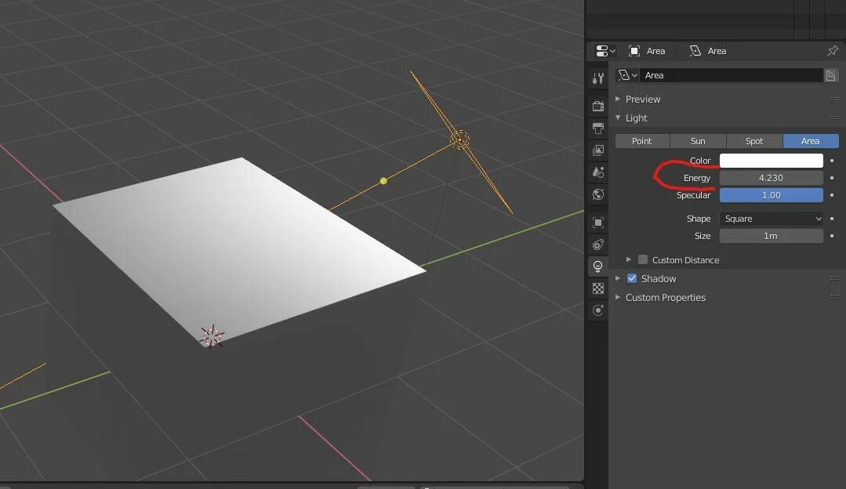The image size is (846, 489).
Task: Click the Area object breadcrumb with square icon
Action: [x=647, y=51]
